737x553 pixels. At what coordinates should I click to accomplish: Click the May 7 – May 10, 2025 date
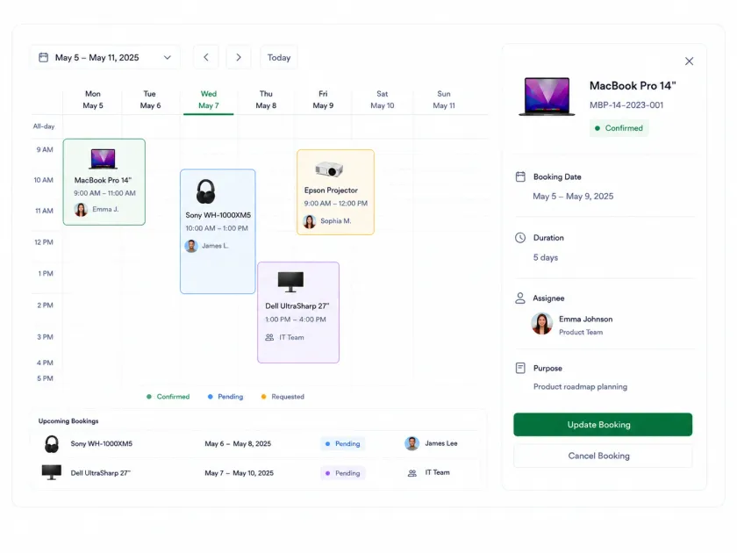240,473
